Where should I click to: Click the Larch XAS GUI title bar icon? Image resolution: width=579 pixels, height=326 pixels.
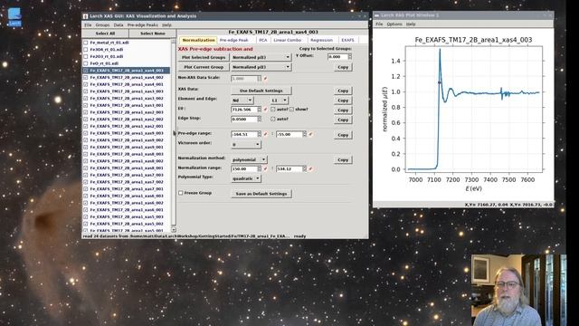pos(85,16)
